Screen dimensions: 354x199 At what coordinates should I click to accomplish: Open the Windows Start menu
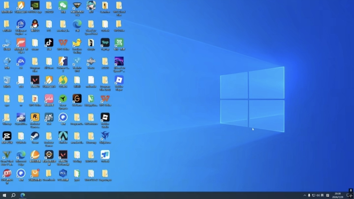coord(4,195)
